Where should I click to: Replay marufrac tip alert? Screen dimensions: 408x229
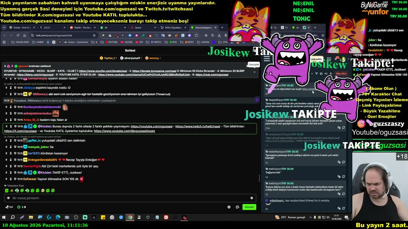click(343, 162)
